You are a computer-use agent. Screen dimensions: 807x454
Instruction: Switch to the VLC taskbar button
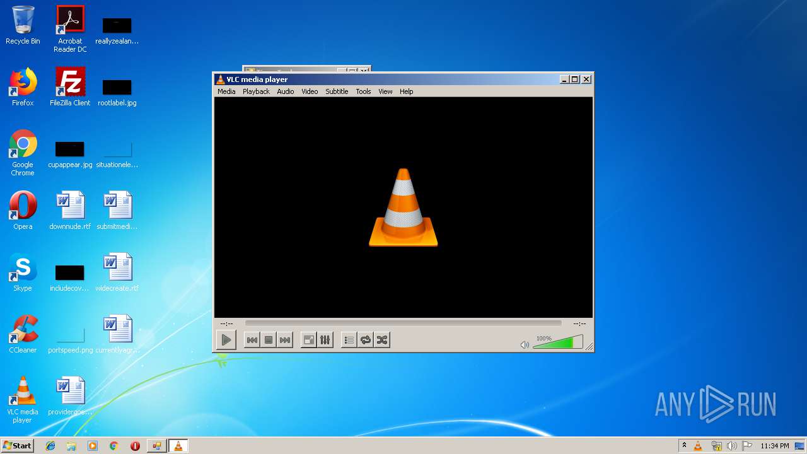[178, 446]
